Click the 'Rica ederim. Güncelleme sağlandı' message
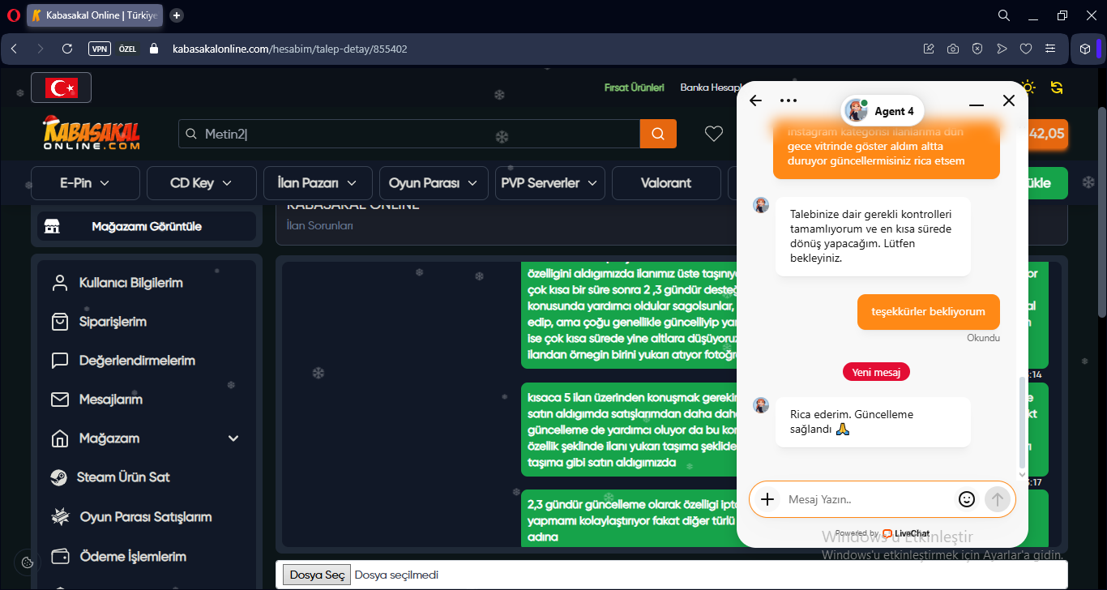 click(873, 422)
